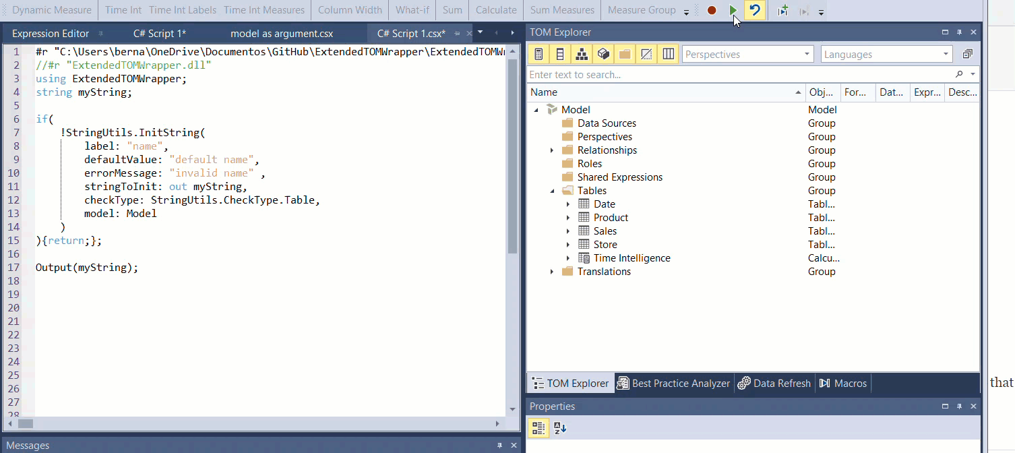
Task: Sort properties alphabetically with the A-Z icon
Action: (560, 427)
